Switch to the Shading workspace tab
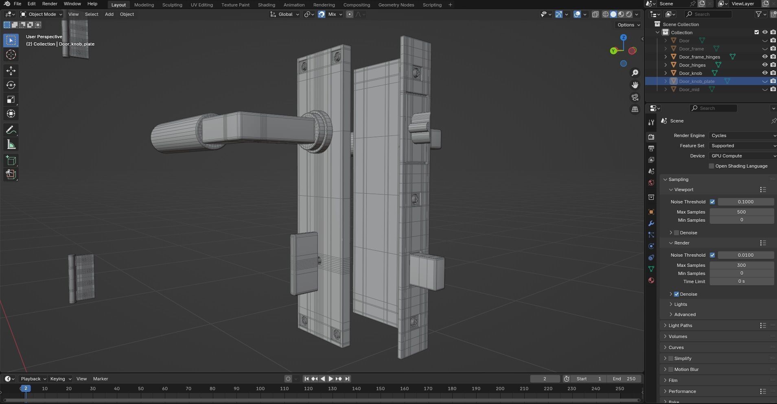 [266, 5]
